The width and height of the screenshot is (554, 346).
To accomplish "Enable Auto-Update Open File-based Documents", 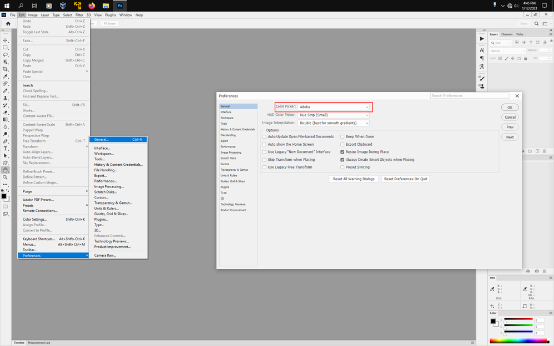I will click(264, 136).
